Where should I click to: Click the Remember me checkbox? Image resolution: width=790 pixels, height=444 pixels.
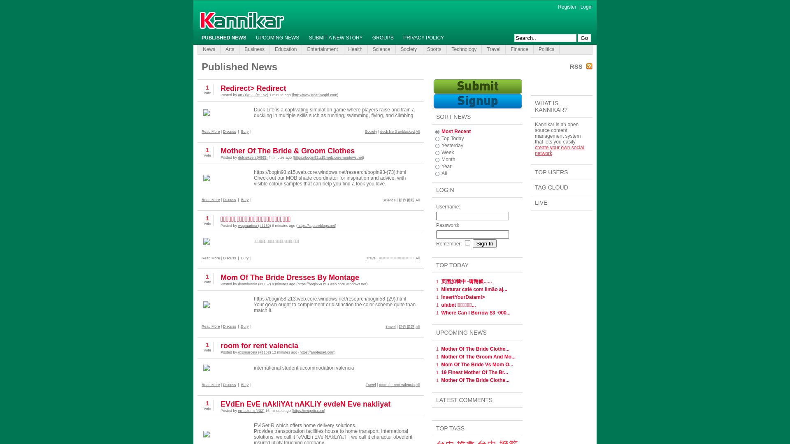point(467,243)
